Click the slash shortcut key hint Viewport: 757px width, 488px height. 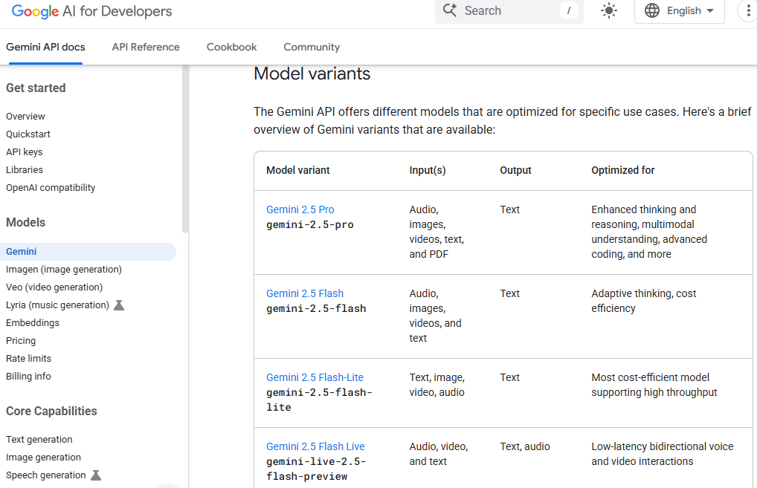tap(569, 10)
